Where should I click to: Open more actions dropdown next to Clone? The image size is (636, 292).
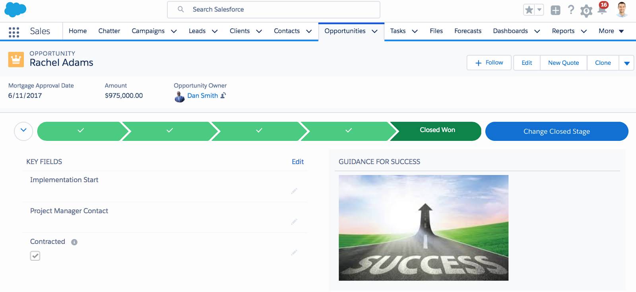click(x=626, y=63)
